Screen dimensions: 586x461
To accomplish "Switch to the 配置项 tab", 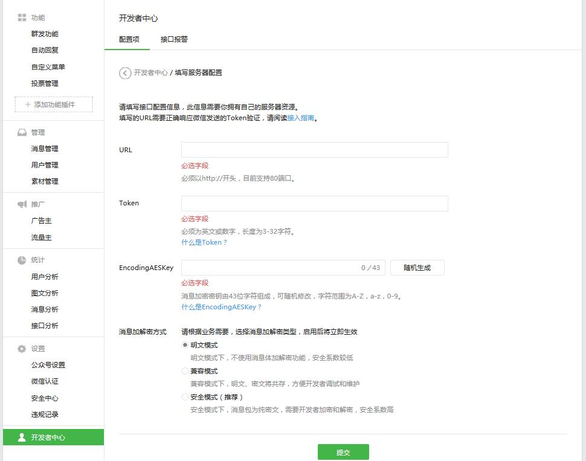I will point(129,39).
